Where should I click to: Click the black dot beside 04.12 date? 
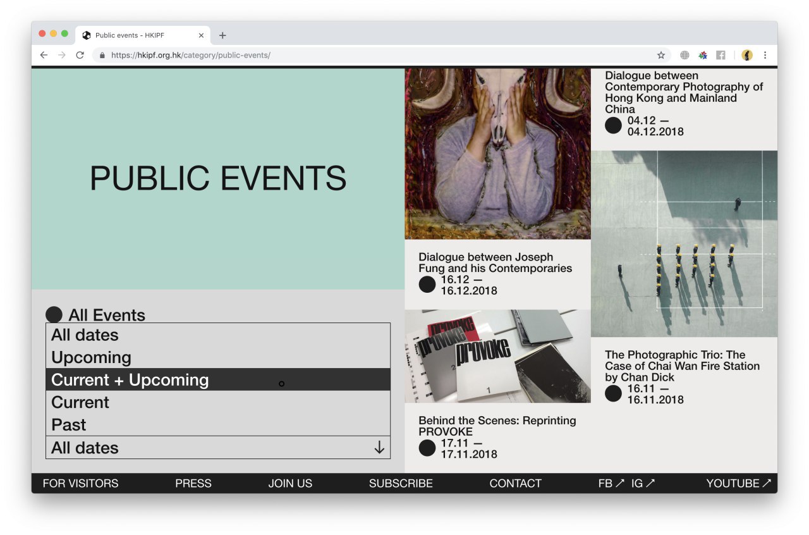point(614,125)
